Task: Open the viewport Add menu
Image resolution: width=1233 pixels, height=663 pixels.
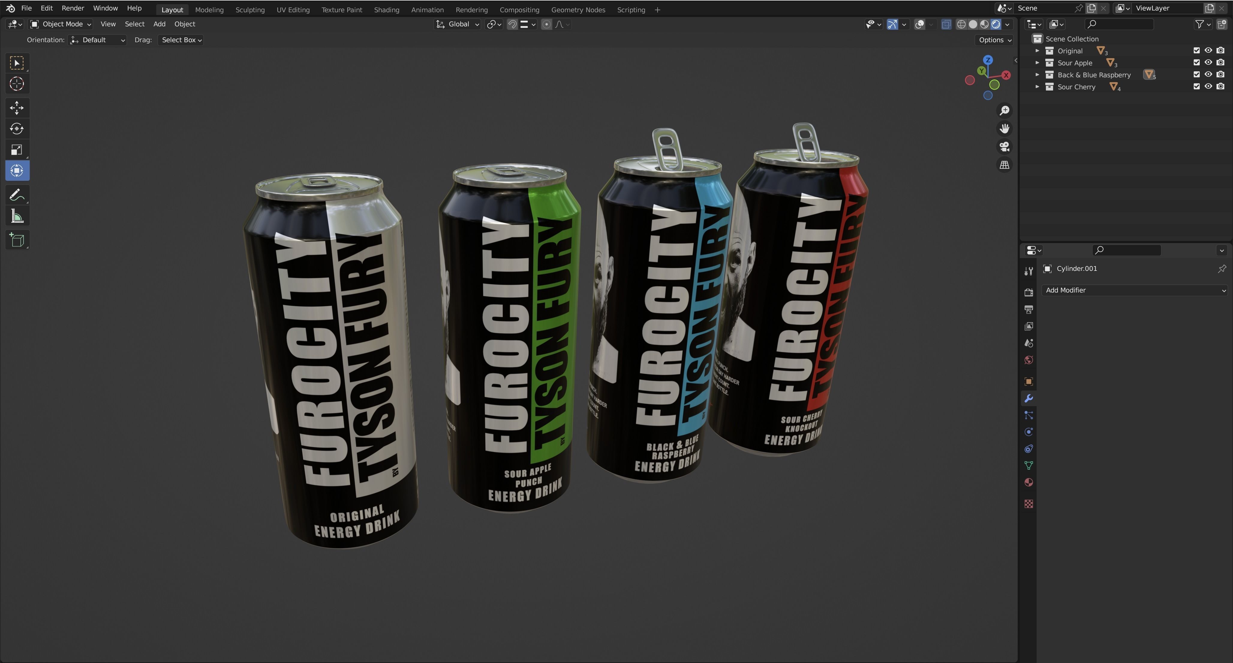Action: pos(160,24)
